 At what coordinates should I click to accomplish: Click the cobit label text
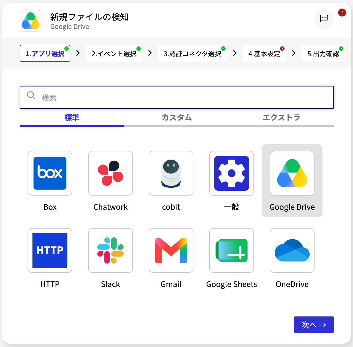coord(171,207)
